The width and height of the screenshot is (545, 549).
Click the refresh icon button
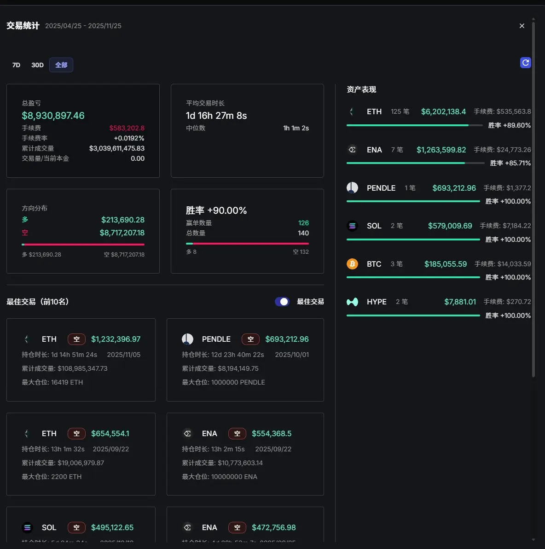pyautogui.click(x=525, y=63)
